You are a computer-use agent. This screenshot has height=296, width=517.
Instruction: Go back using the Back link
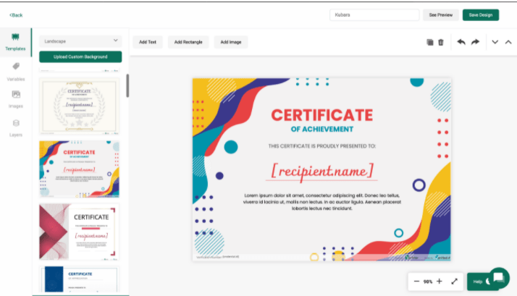(16, 14)
